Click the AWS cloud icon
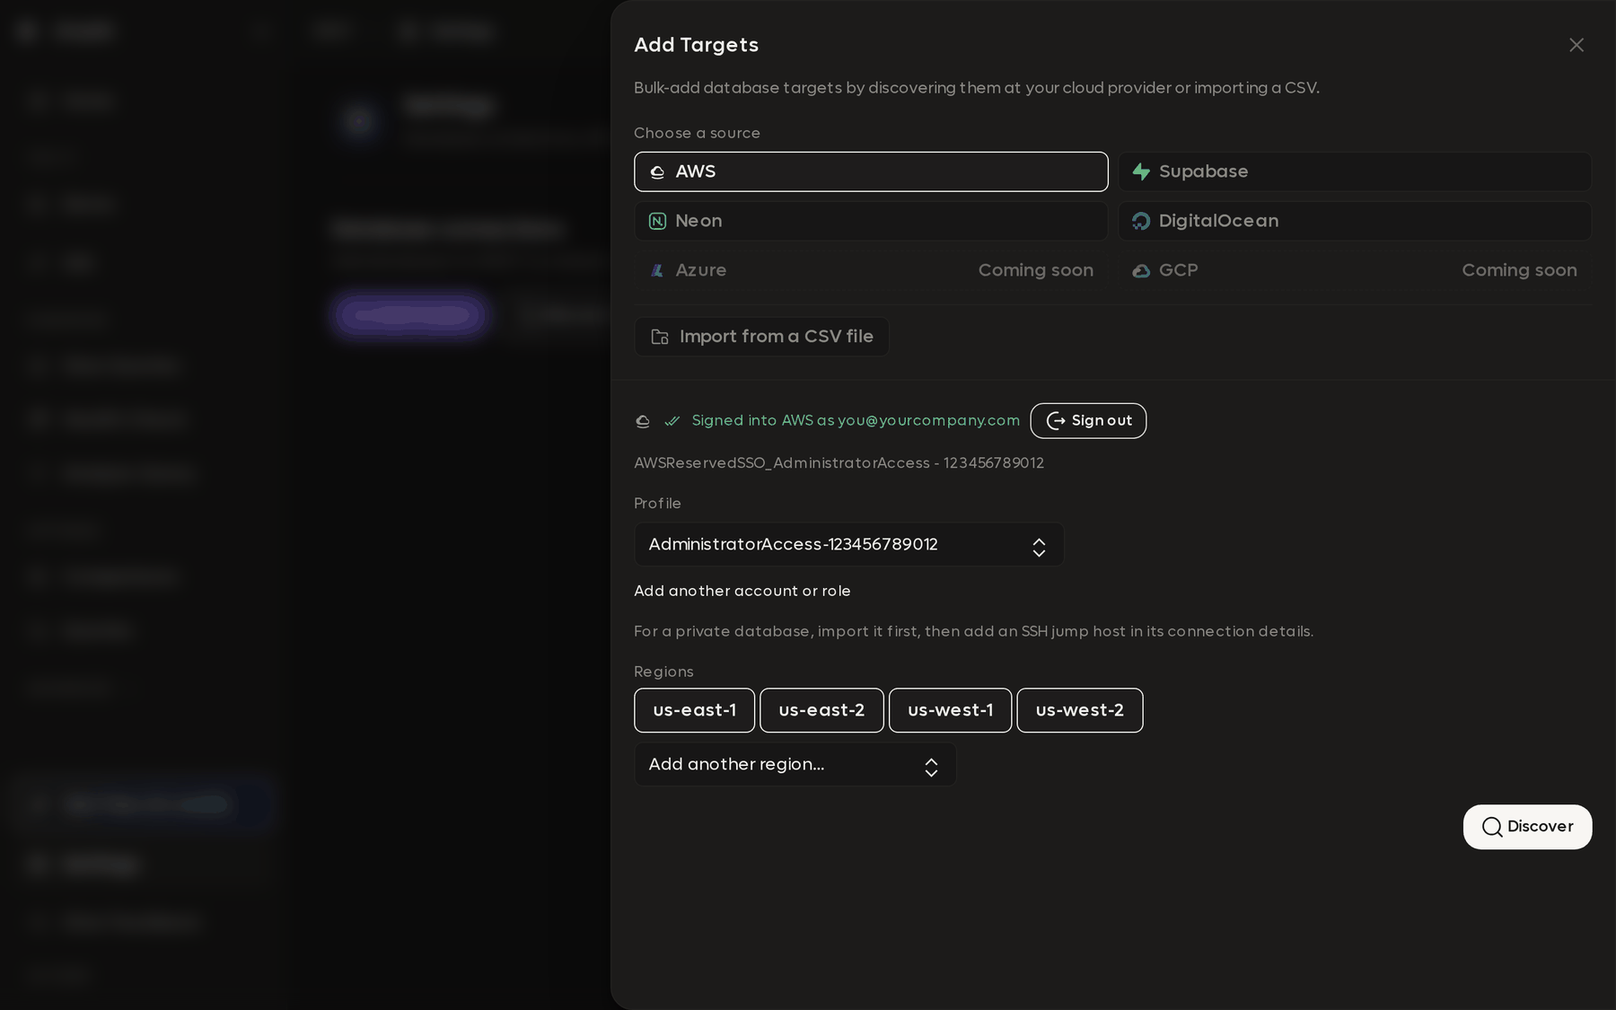This screenshot has width=1616, height=1010. click(x=657, y=171)
